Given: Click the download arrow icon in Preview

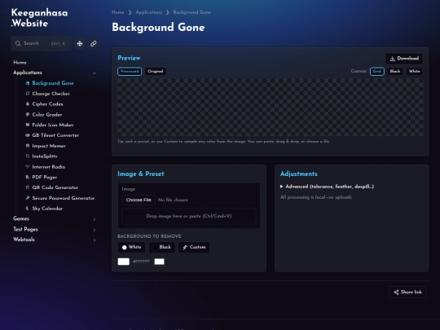Looking at the screenshot, I should click(393, 59).
